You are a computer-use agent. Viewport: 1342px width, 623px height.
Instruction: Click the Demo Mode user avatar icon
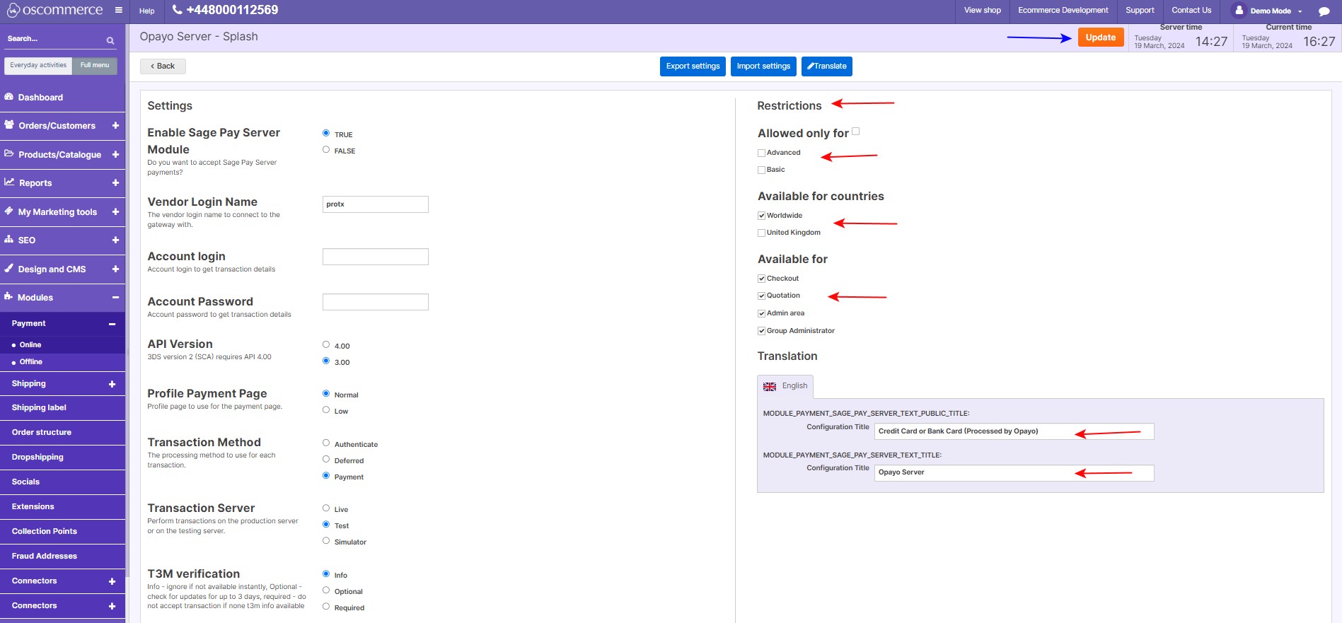tap(1239, 10)
